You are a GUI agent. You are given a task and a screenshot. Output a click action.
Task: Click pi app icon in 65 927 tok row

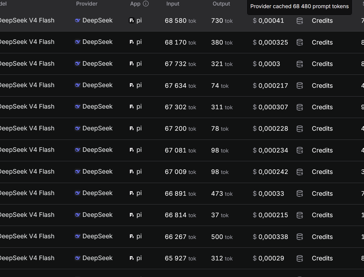(x=132, y=258)
